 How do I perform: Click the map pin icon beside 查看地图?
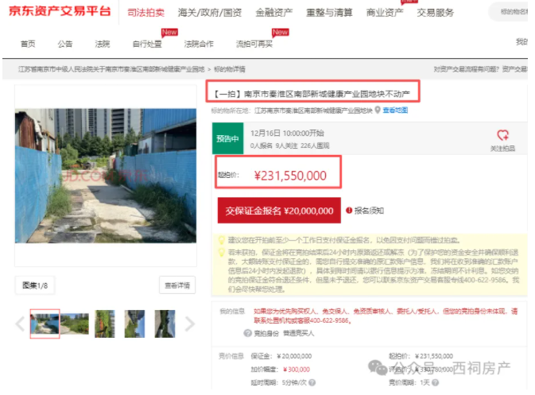tap(378, 110)
